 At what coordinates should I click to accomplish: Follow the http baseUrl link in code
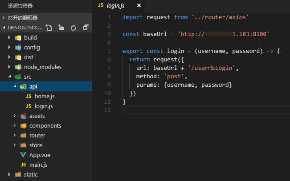[224, 34]
